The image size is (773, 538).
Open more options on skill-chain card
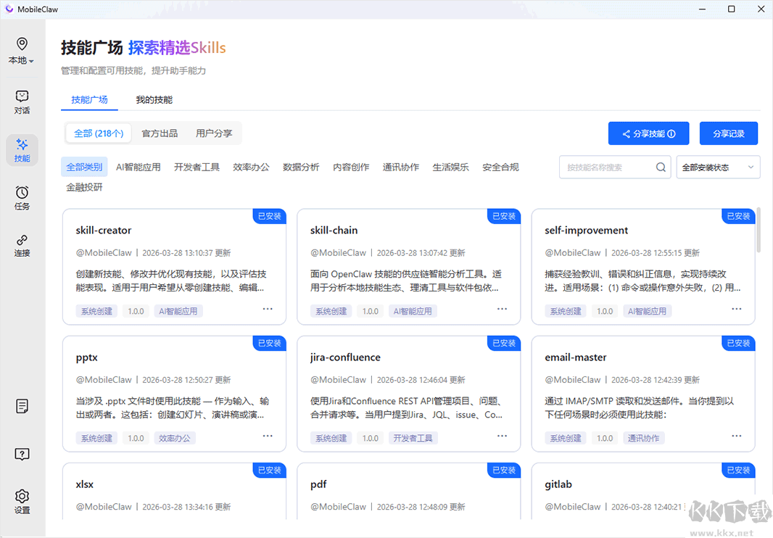[x=502, y=309]
